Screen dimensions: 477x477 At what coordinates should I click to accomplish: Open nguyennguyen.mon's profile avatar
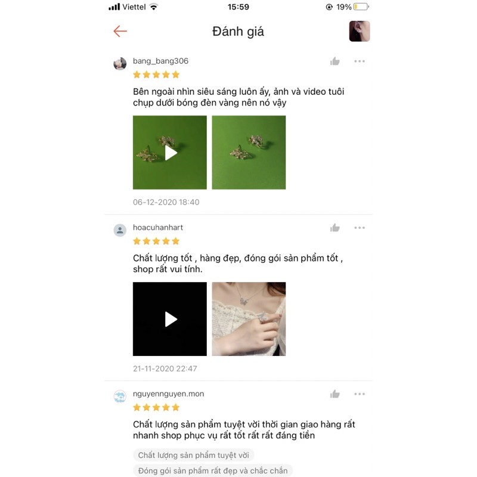[120, 397]
